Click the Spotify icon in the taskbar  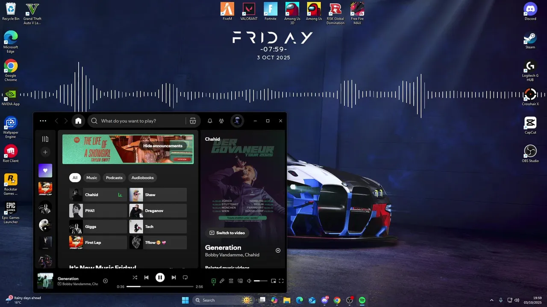(x=362, y=300)
